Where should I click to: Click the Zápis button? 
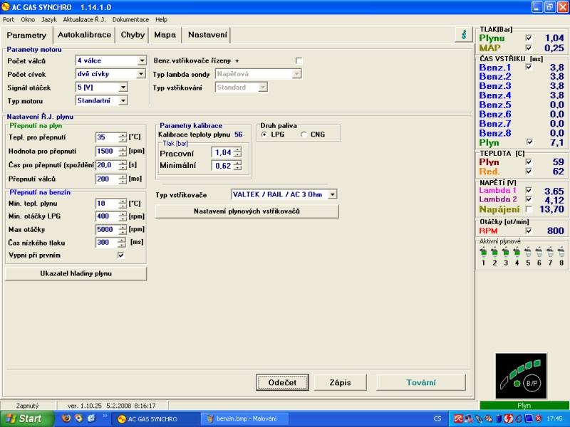[x=341, y=382]
